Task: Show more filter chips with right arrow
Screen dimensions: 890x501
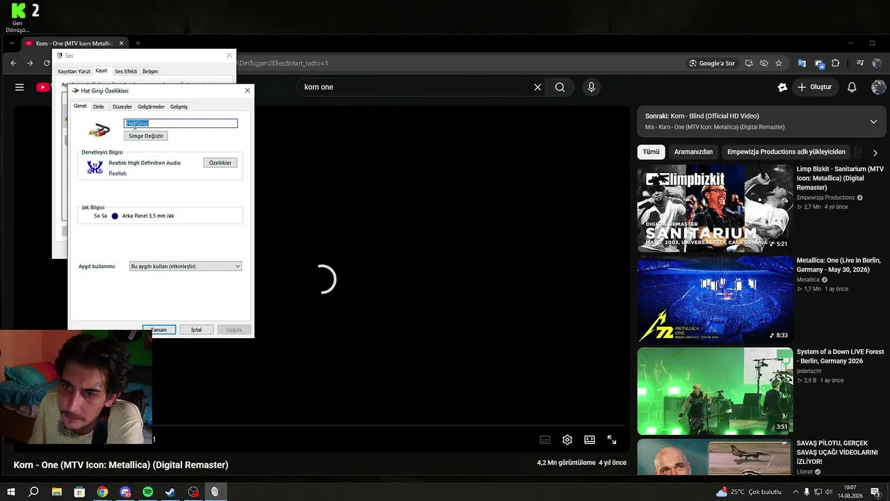Action: click(875, 152)
